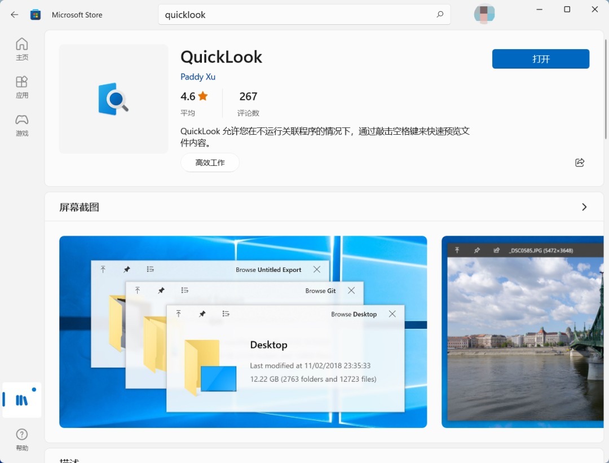
Task: Click the share icon for QuickLook
Action: tap(579, 162)
